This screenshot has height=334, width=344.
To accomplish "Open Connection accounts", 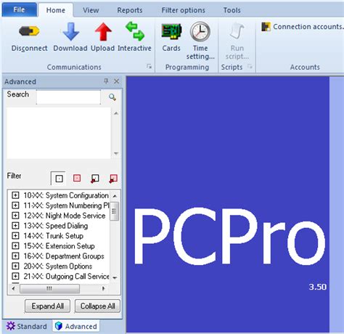I will pyautogui.click(x=303, y=27).
